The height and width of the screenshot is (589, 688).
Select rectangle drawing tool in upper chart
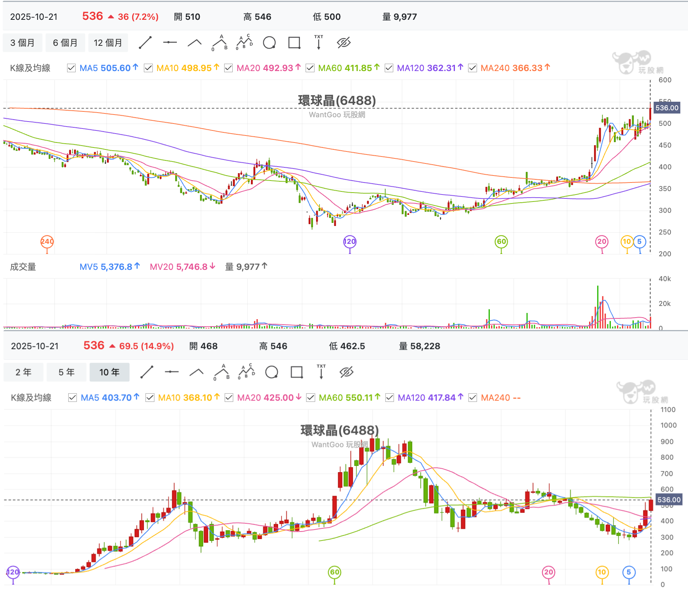(x=294, y=43)
